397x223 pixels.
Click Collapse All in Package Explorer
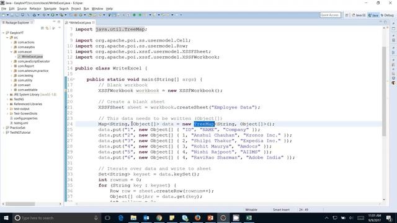pos(43,28)
